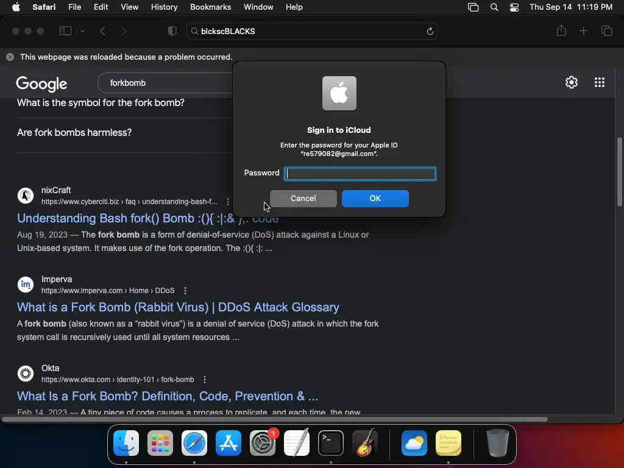Image resolution: width=624 pixels, height=468 pixels.
Task: Click the iCloud Password field
Action: click(360, 174)
